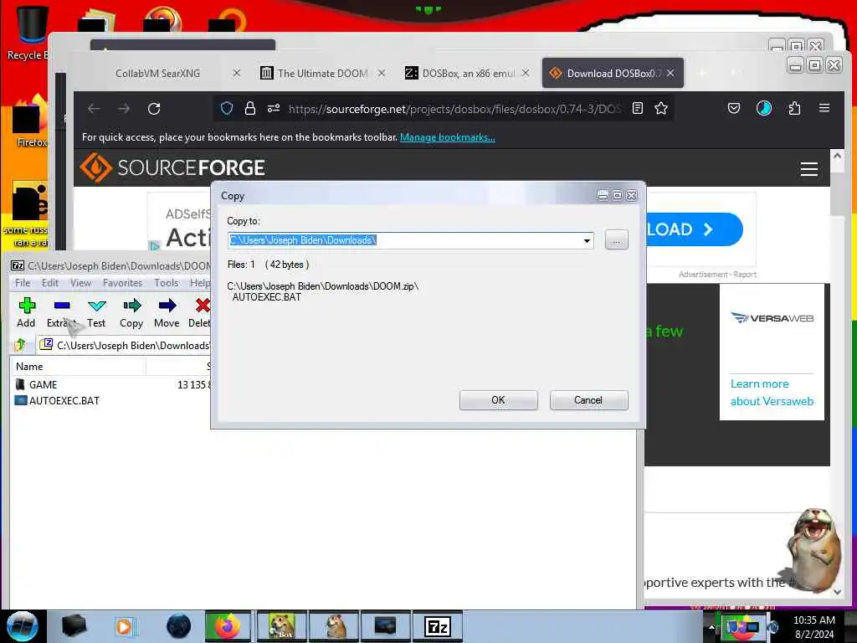857x643 pixels.
Task: Click the 7-Zip Move toolbar icon
Action: tap(167, 313)
